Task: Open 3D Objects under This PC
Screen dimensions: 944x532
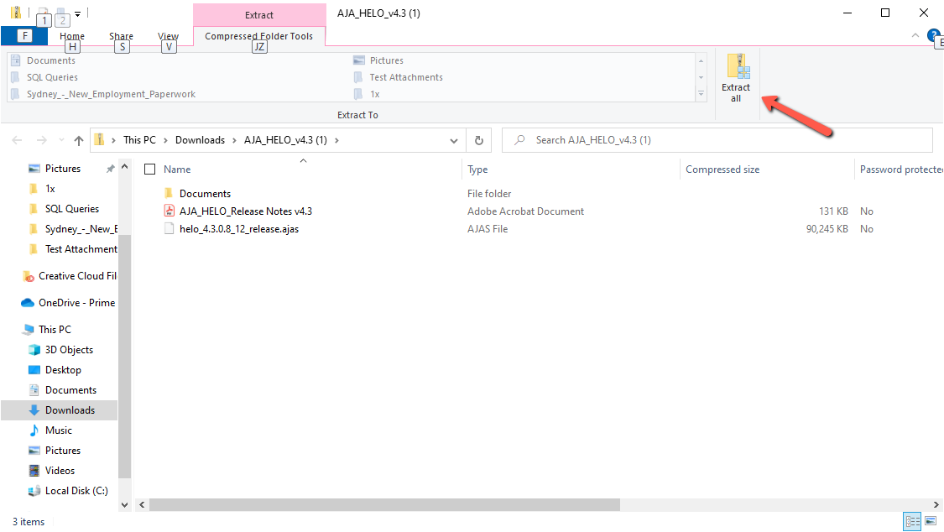Action: coord(69,350)
